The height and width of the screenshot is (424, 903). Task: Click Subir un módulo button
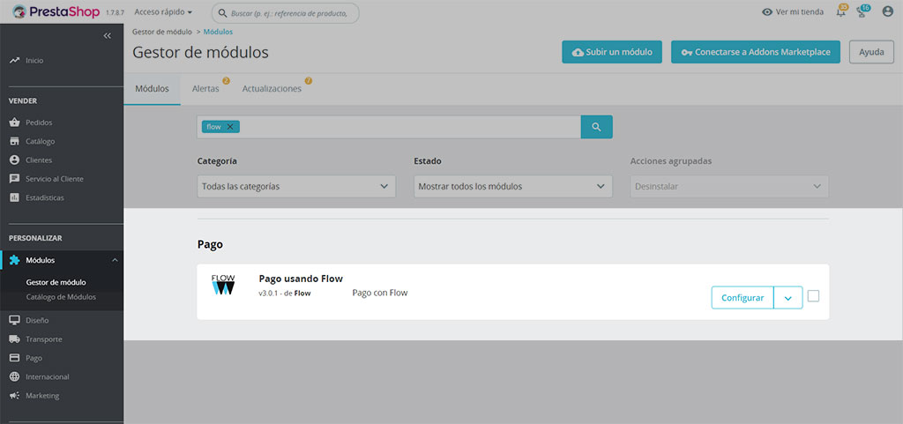612,52
